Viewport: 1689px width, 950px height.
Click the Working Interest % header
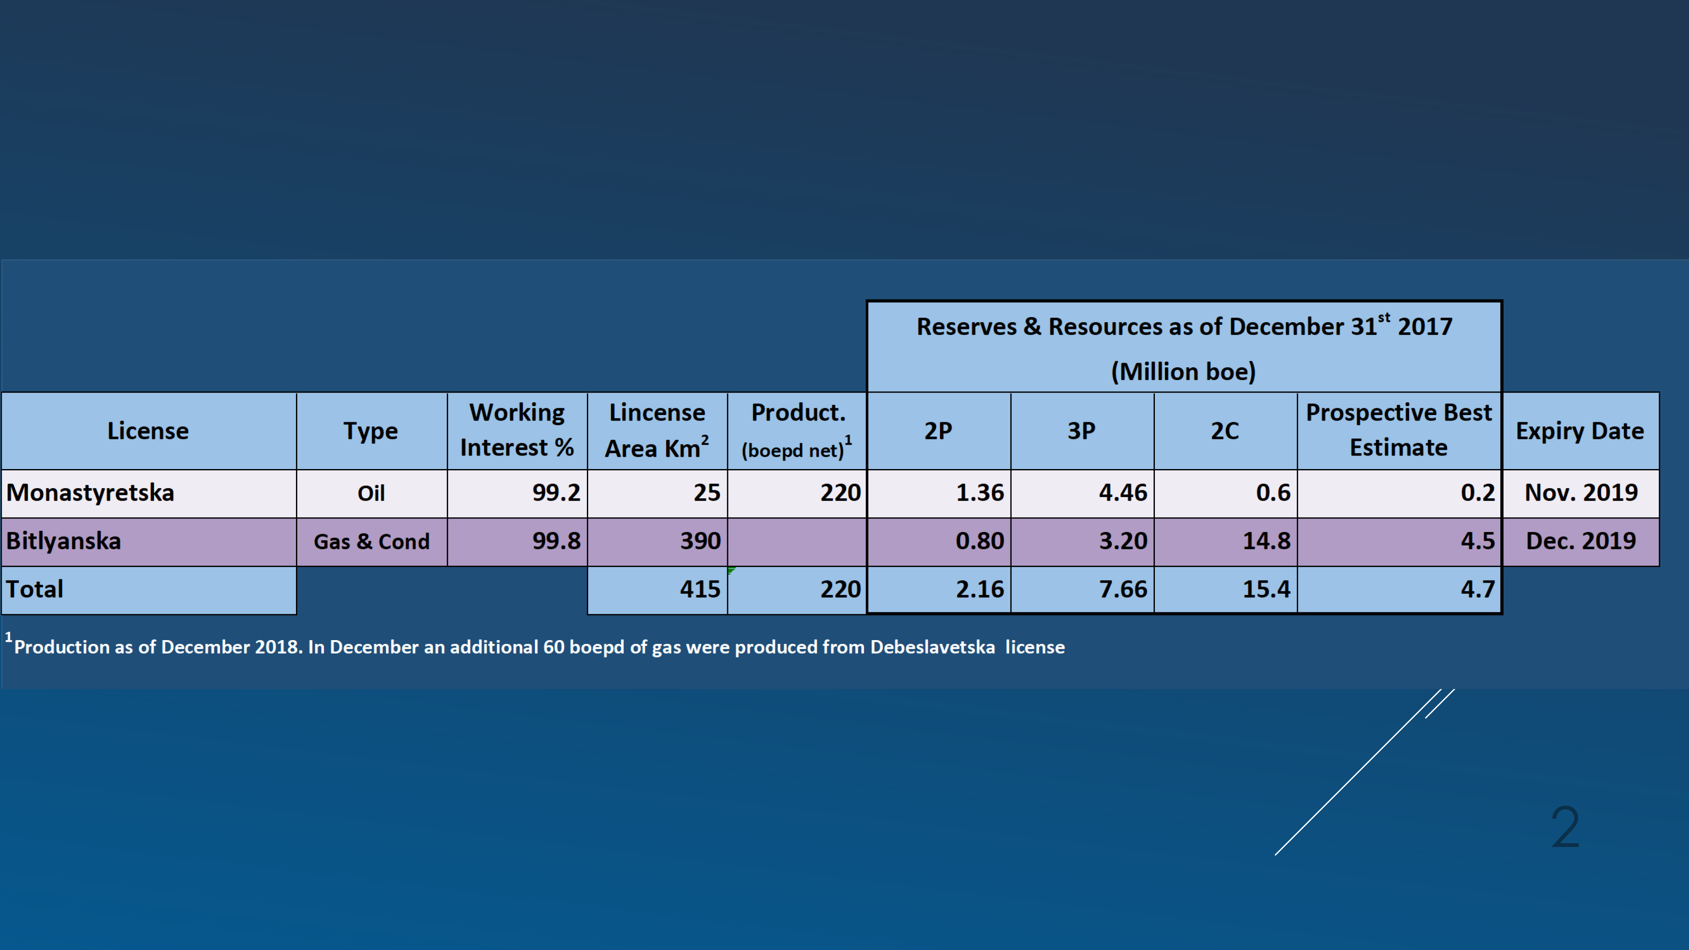(x=517, y=430)
